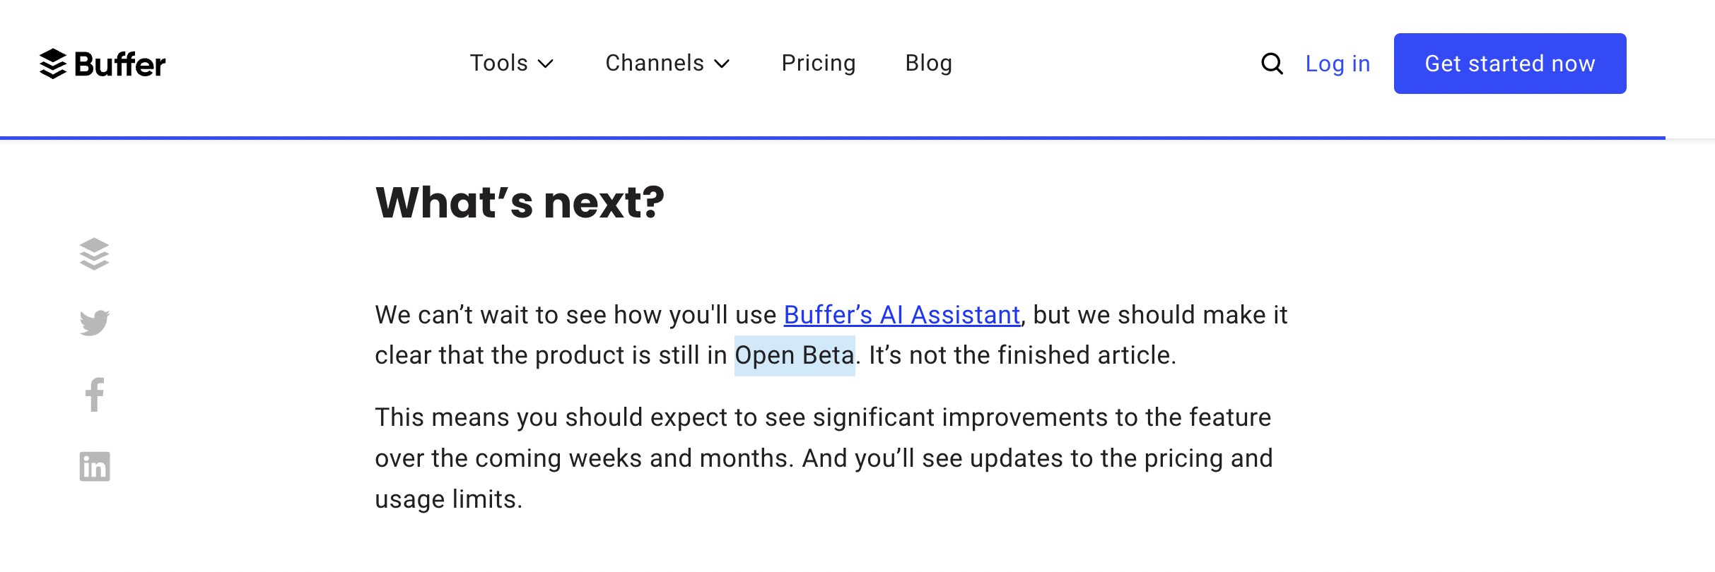Click the Buffer logo in the header
1715x572 pixels.
(102, 64)
